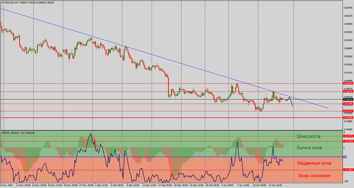Click the '20 Nov 12:00' time axis label

55,185
